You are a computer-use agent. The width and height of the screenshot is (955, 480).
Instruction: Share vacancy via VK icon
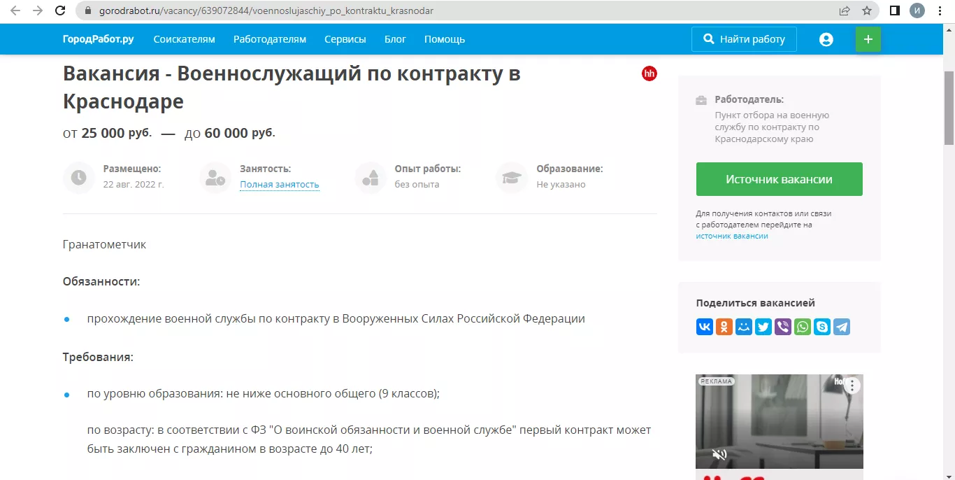tap(705, 327)
